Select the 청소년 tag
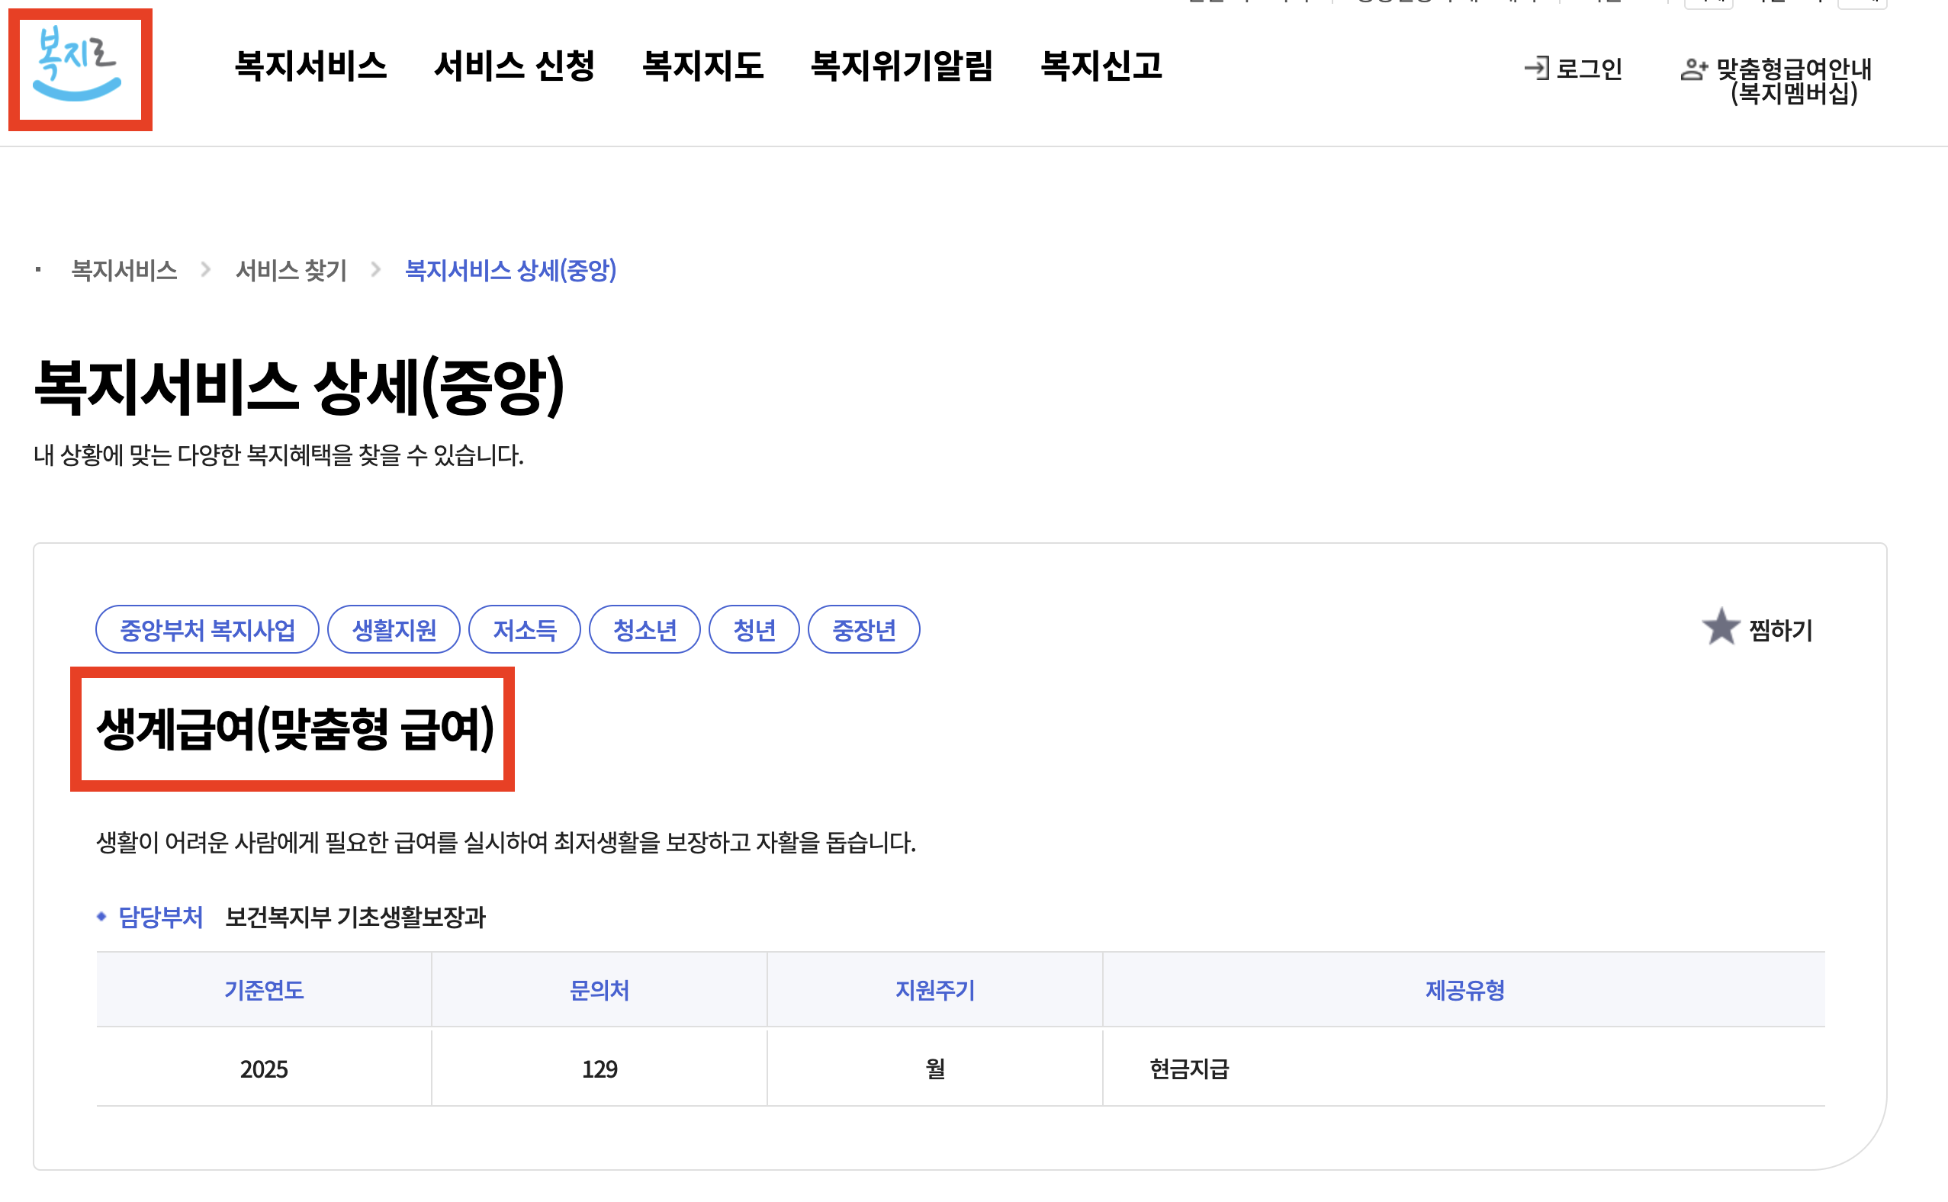The width and height of the screenshot is (1948, 1202). point(645,630)
